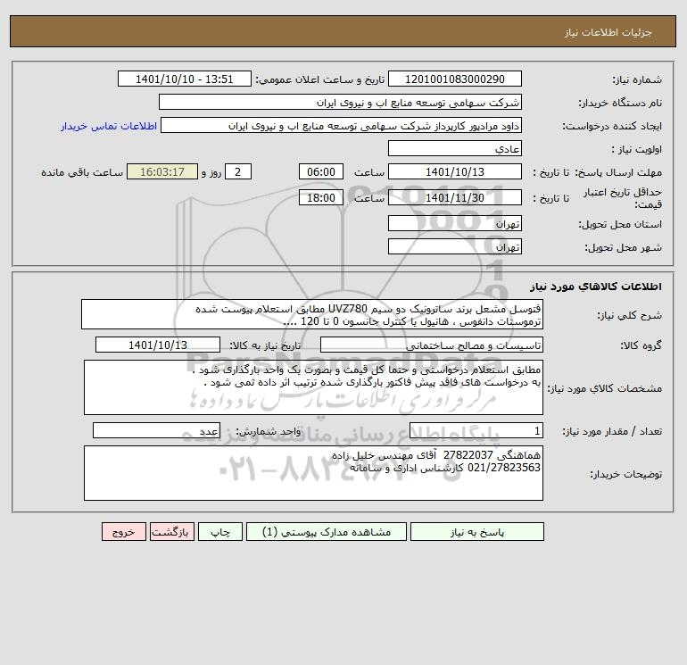
Task: Click the validity time field 18:00
Action: (320, 197)
